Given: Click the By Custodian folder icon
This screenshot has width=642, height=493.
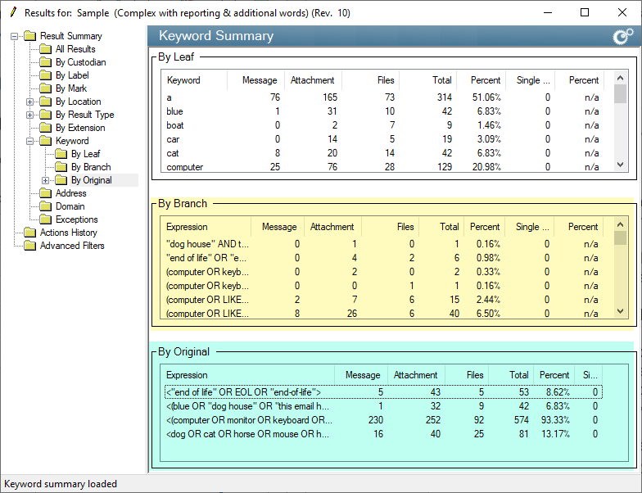Looking at the screenshot, I should click(46, 62).
